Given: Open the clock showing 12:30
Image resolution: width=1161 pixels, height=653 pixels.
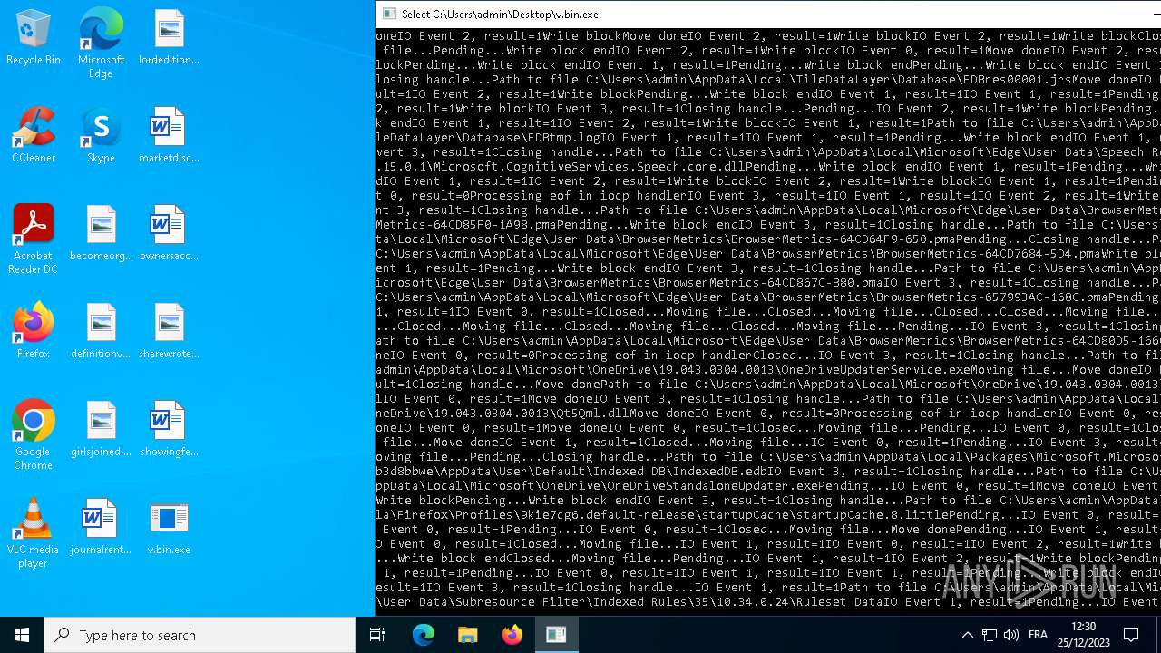Looking at the screenshot, I should tap(1083, 635).
